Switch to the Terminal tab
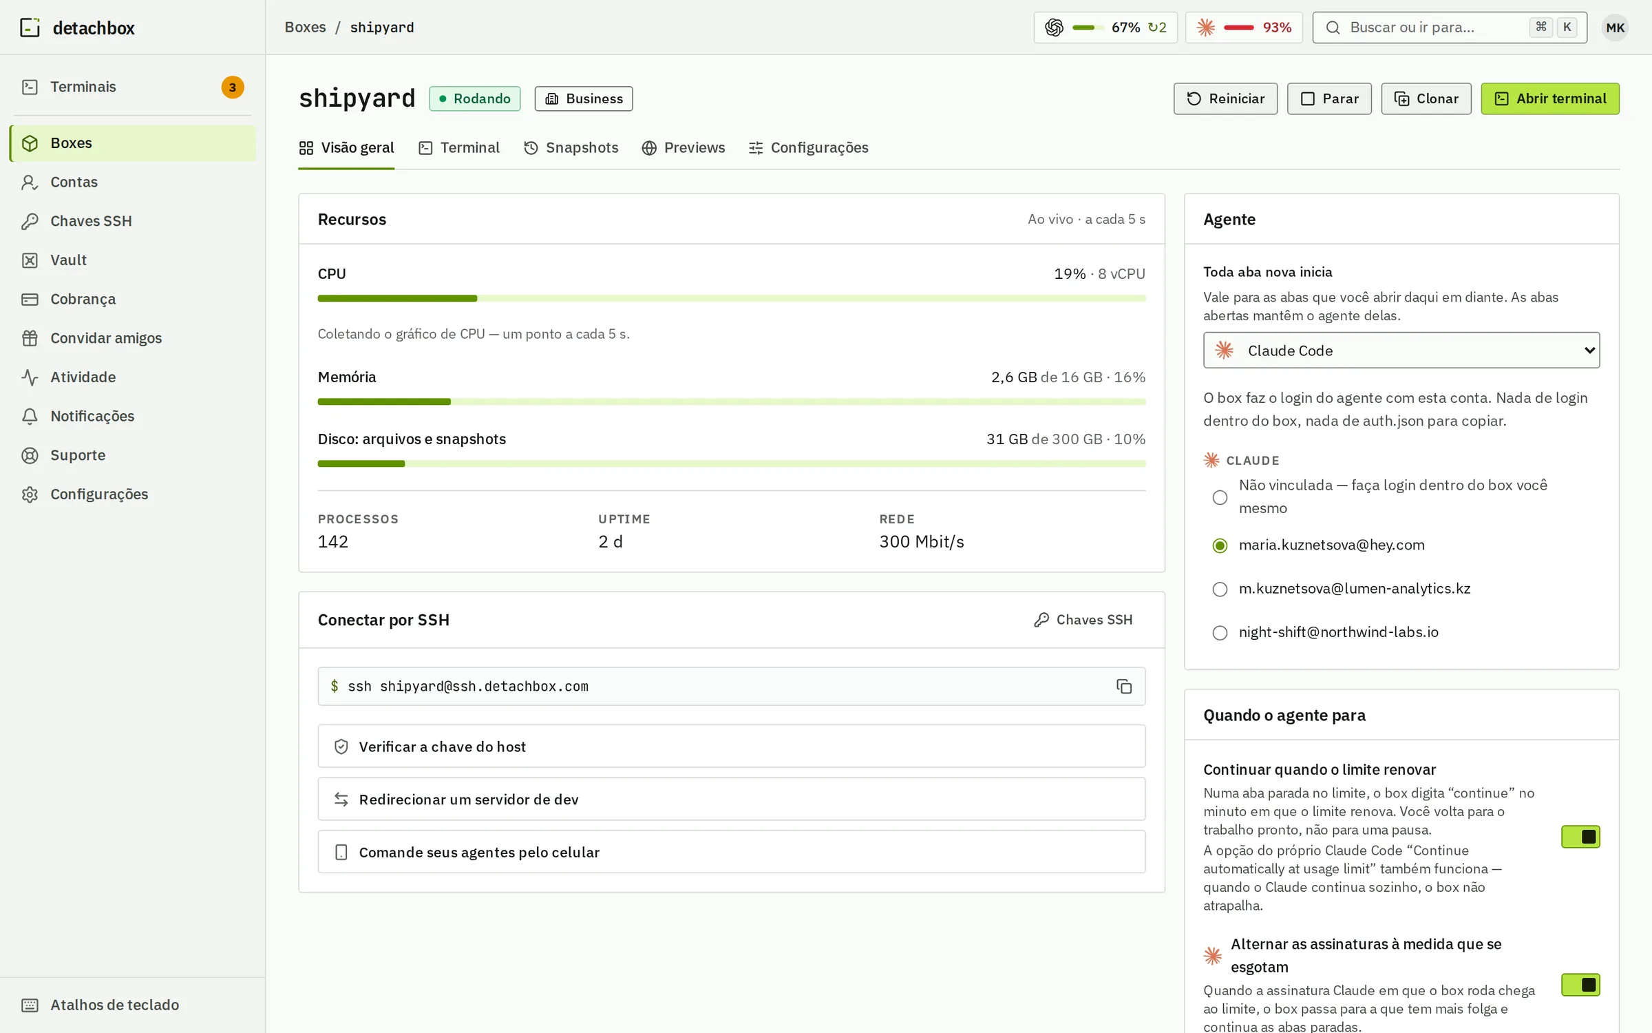Screen dimensions: 1652x1033 coord(459,148)
